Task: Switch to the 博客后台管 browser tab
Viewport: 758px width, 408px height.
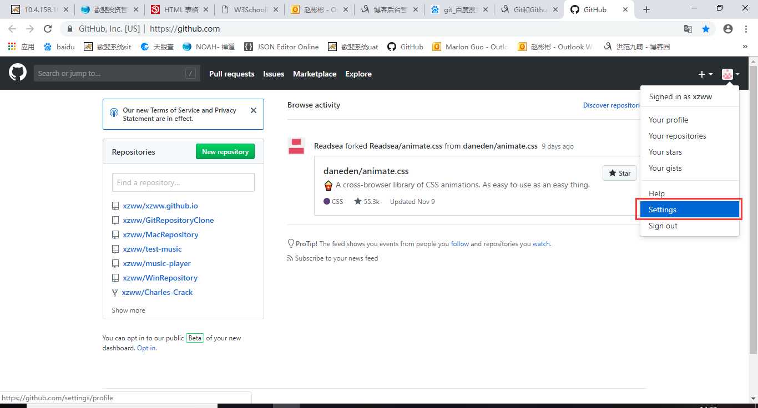Action: pyautogui.click(x=390, y=9)
